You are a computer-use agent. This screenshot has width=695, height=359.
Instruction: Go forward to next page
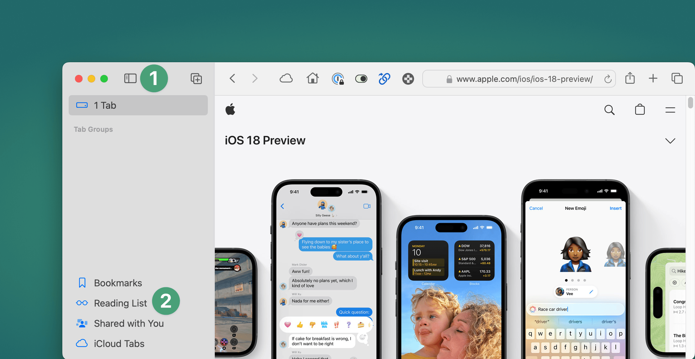tap(255, 78)
